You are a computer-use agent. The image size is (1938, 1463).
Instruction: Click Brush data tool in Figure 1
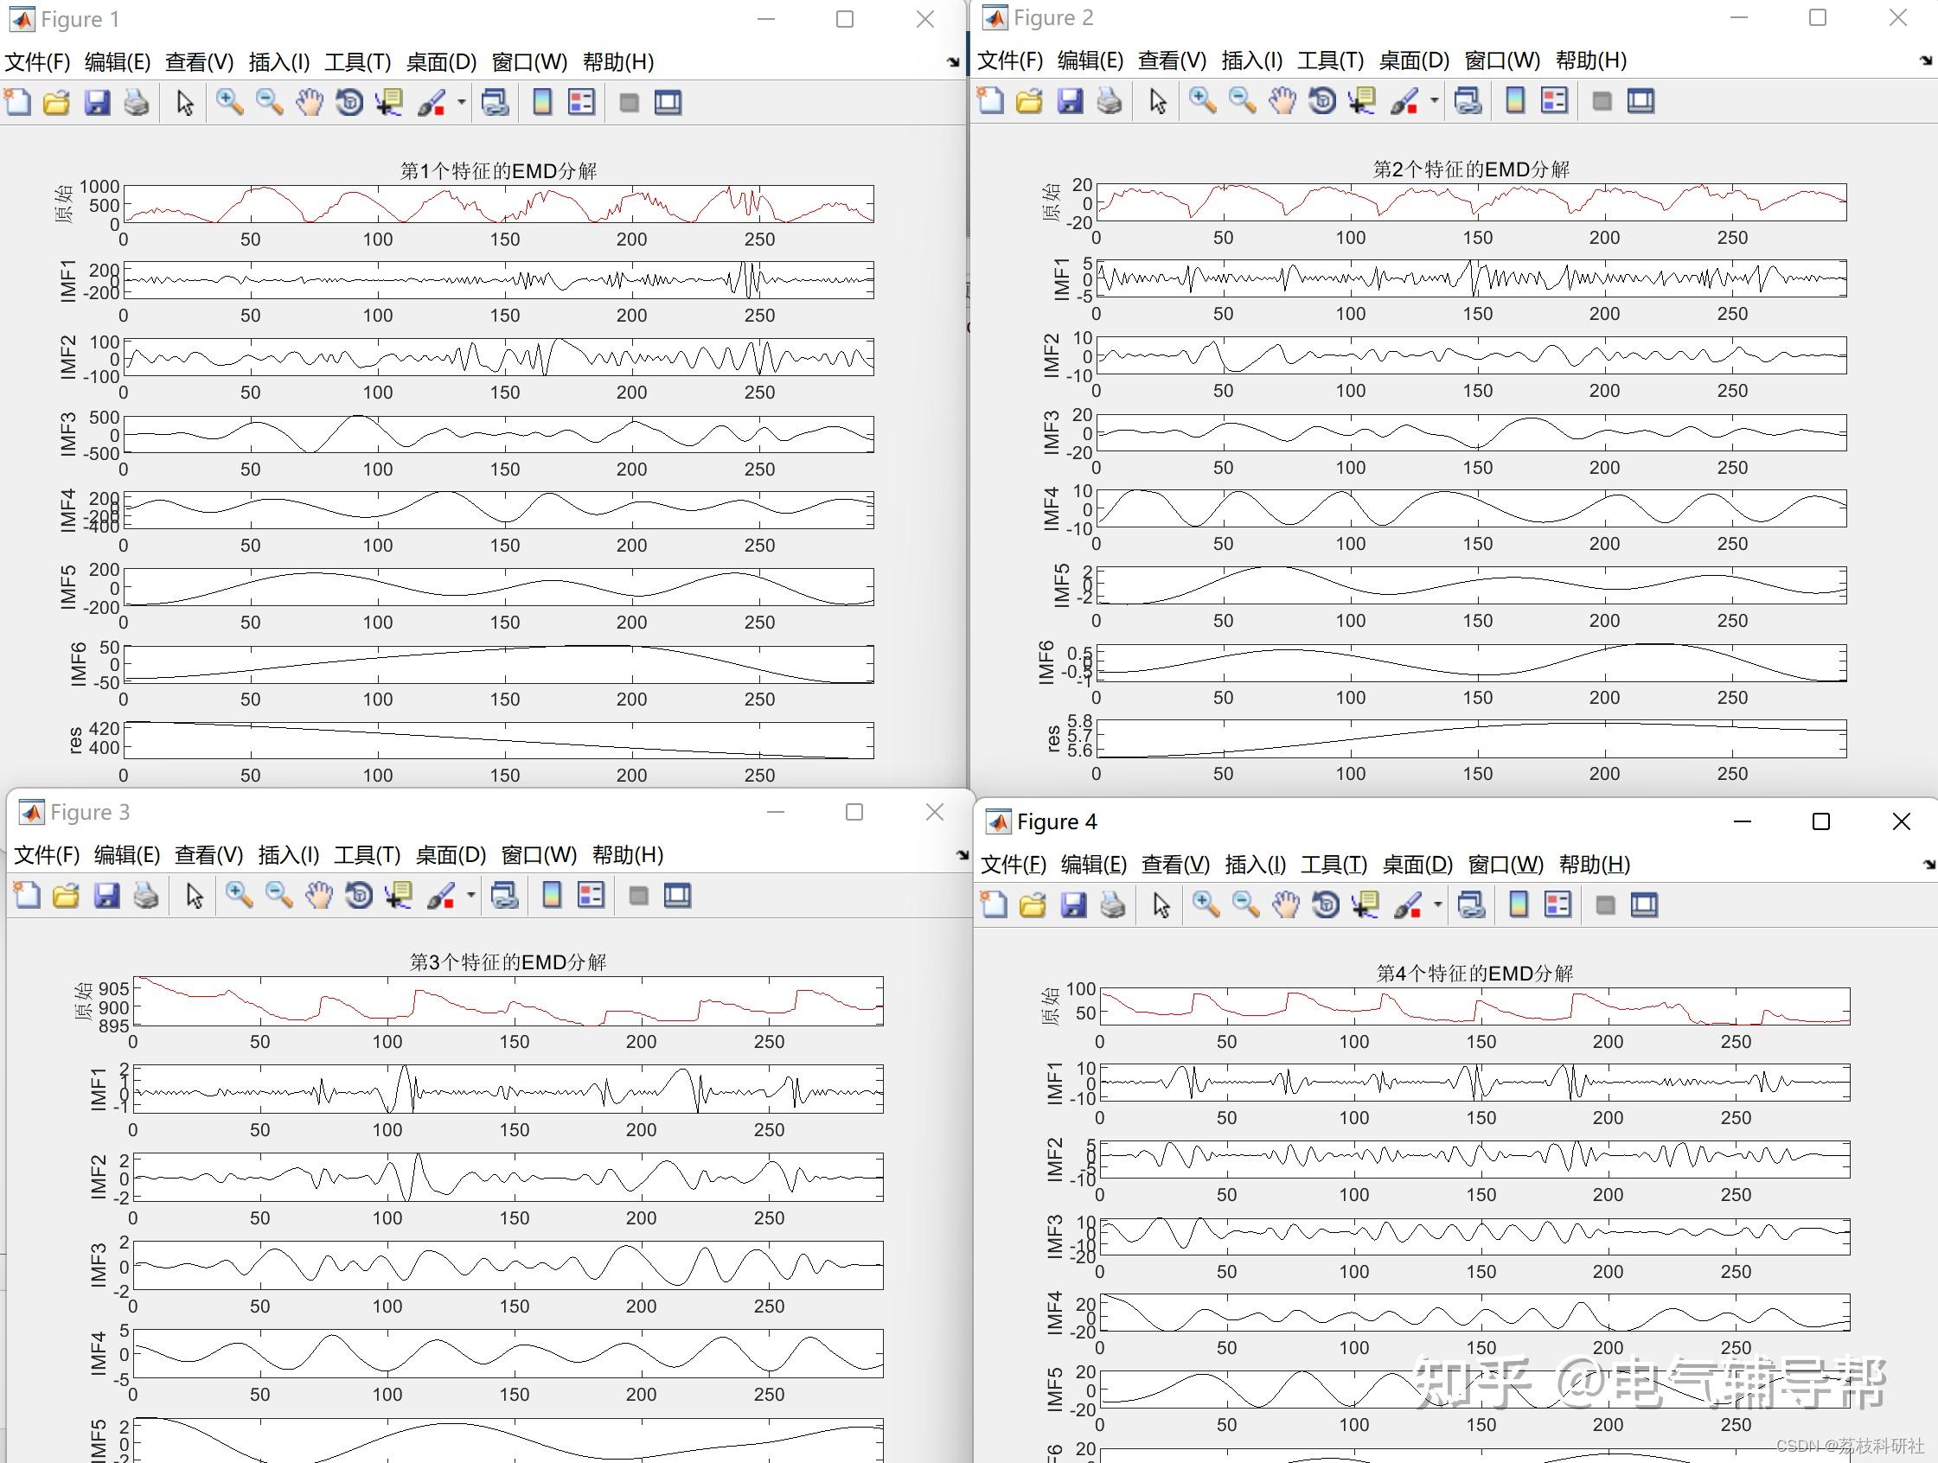[431, 103]
